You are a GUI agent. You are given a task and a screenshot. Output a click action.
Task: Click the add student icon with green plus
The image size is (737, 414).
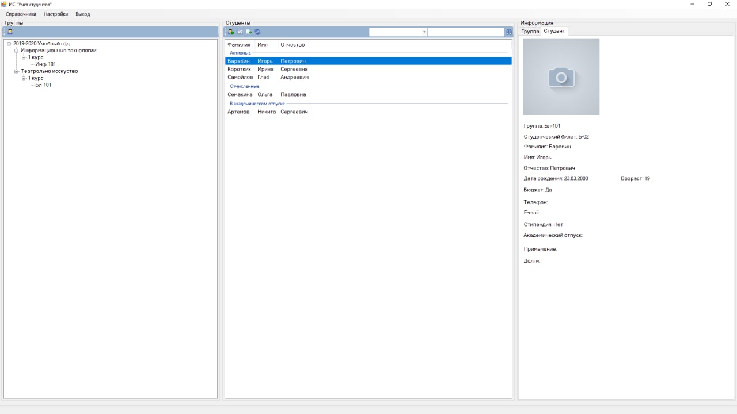pos(231,32)
